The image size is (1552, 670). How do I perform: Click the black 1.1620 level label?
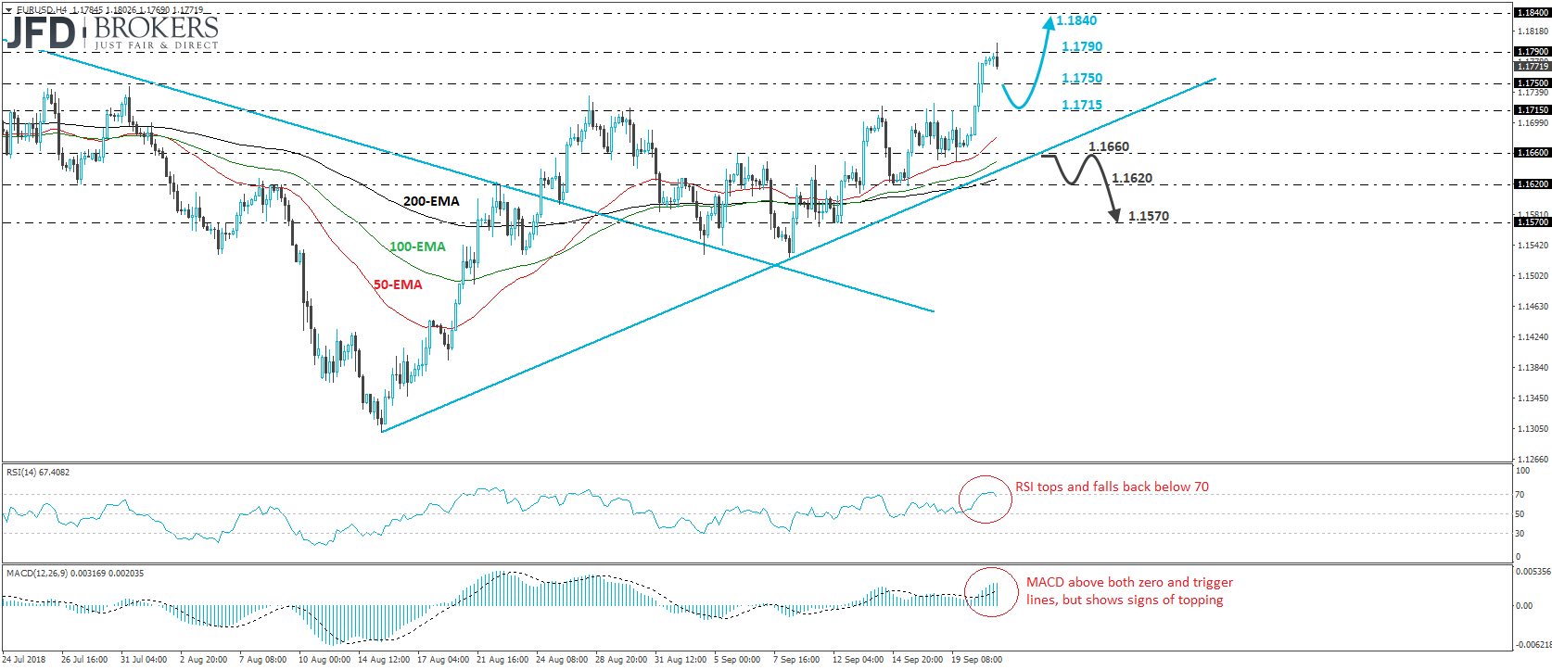coord(1132,179)
